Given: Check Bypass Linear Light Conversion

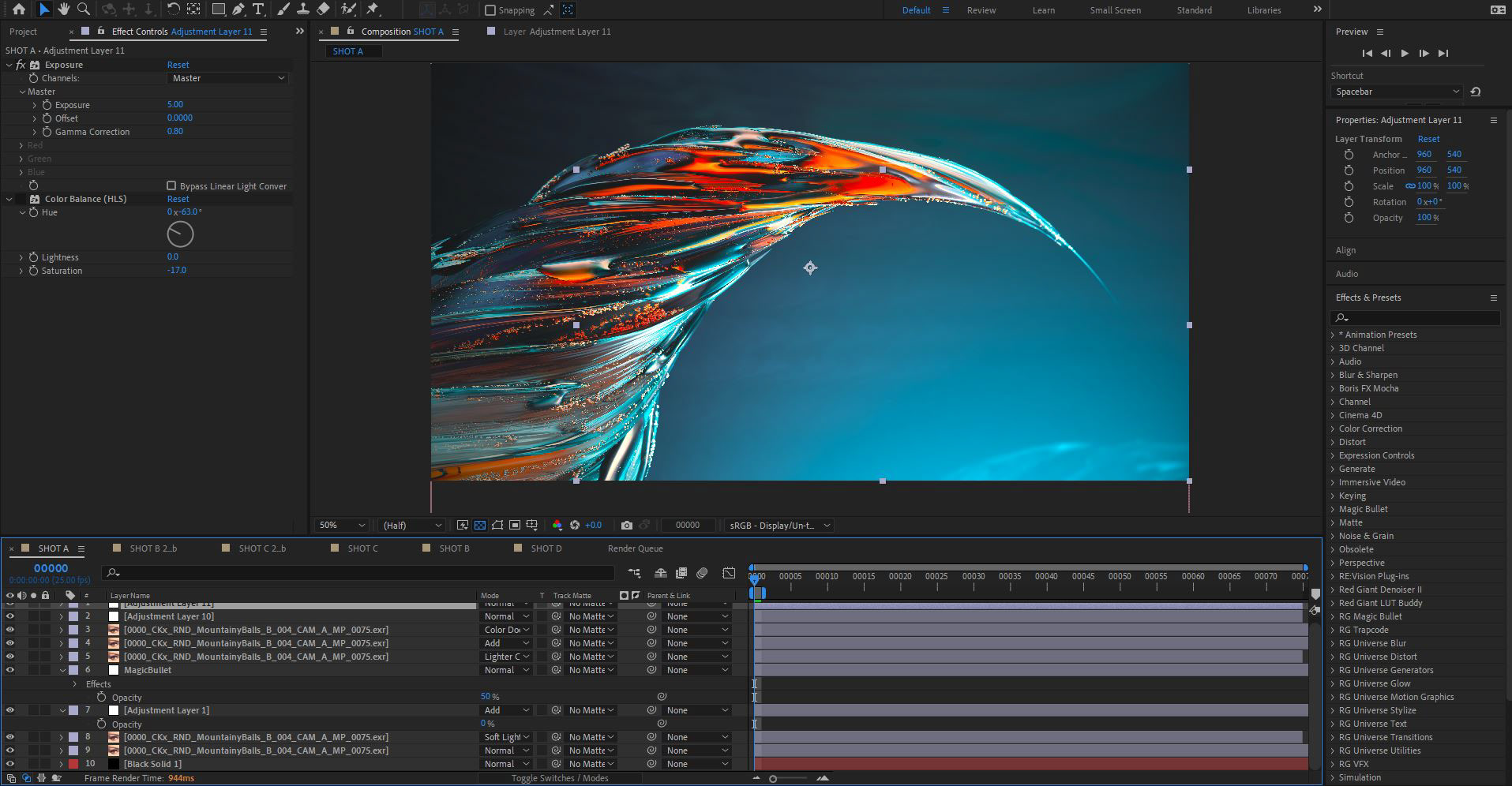Looking at the screenshot, I should pyautogui.click(x=171, y=186).
